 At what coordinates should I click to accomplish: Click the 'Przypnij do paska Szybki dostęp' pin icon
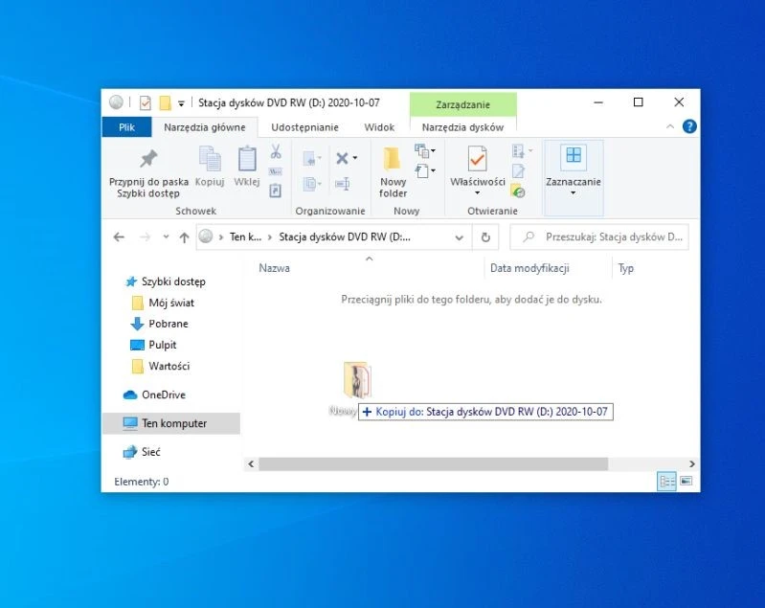pos(148,159)
